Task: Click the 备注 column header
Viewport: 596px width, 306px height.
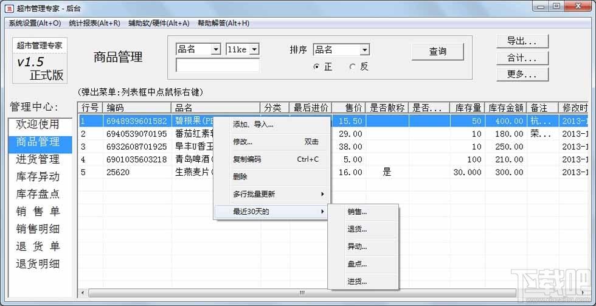Action: 542,108
